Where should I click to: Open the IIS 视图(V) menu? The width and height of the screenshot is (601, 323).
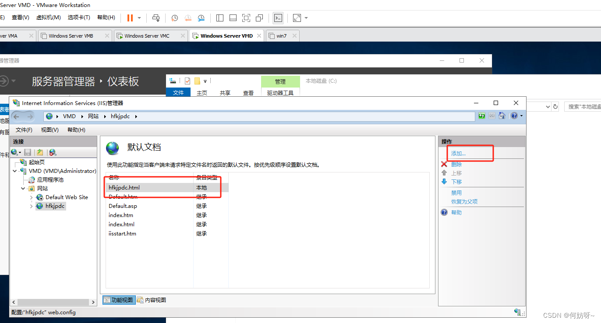pos(50,130)
